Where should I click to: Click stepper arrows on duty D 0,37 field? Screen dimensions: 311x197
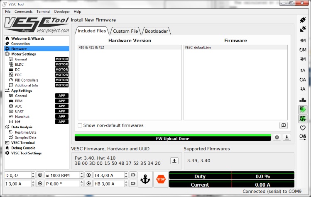[33, 175]
